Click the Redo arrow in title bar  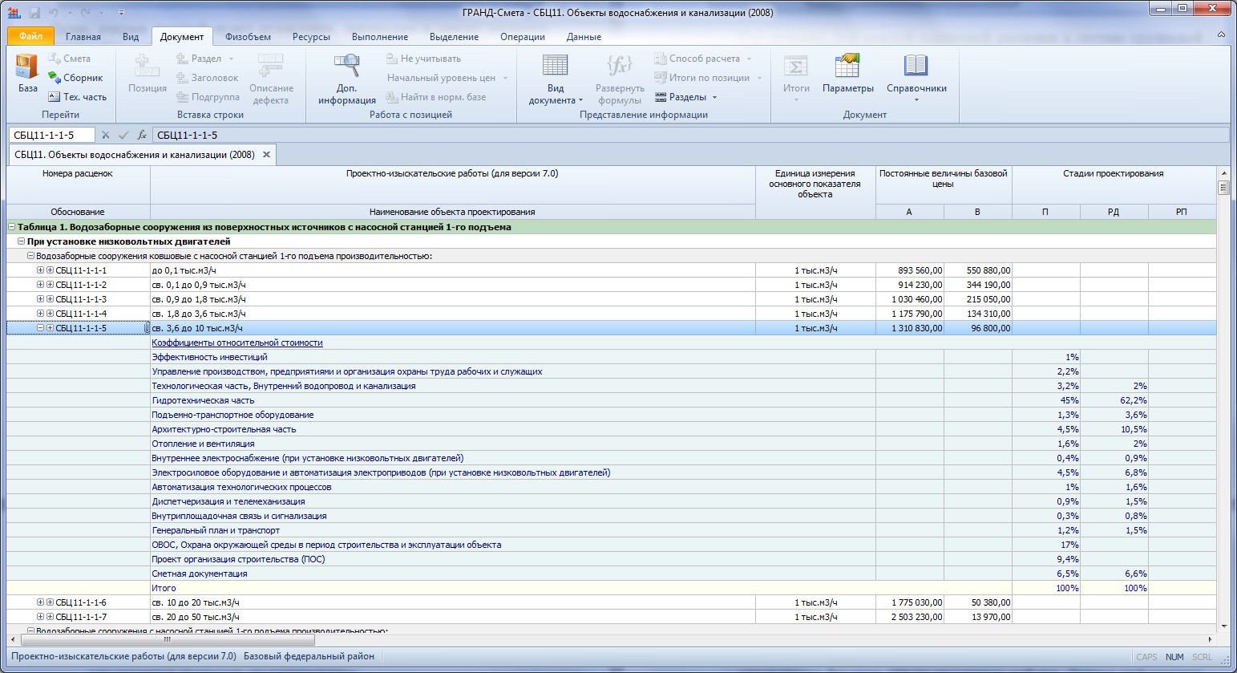coord(85,13)
